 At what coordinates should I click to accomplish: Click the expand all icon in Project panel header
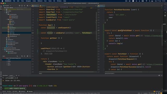22,5
